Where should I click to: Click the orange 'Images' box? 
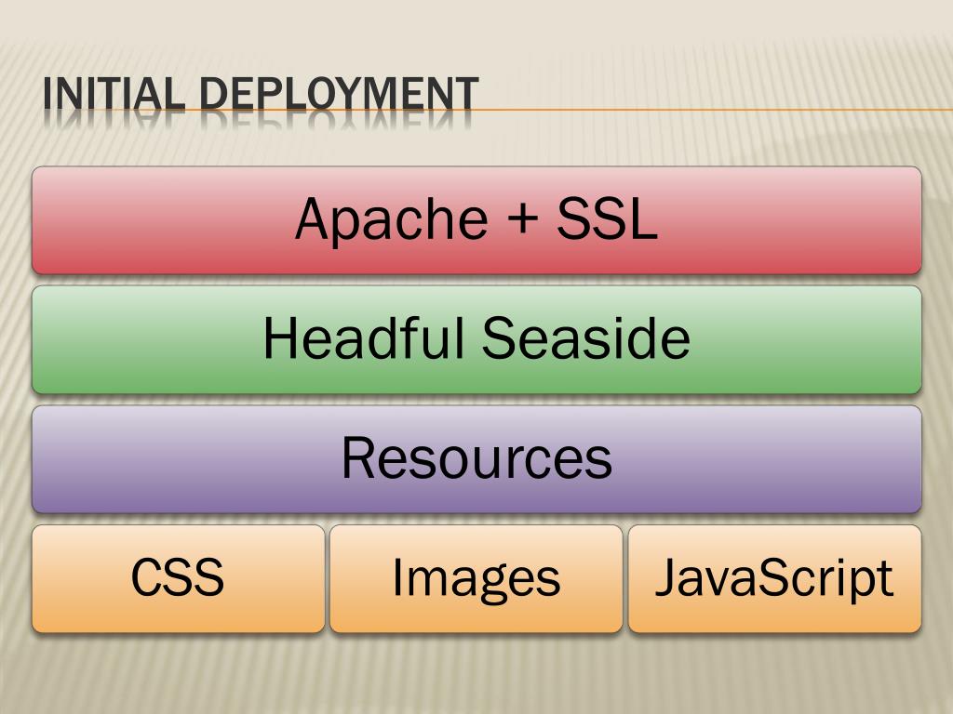[476, 579]
